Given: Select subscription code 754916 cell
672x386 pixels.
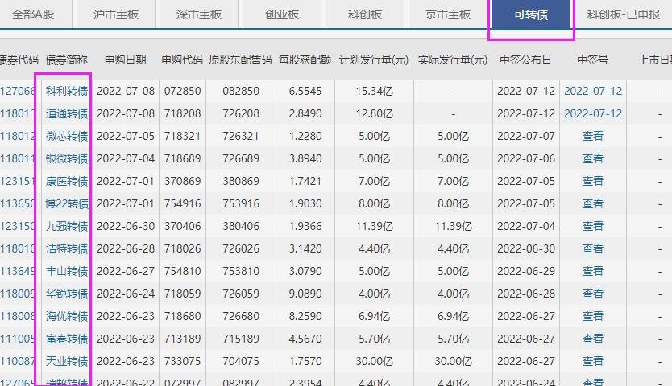Looking at the screenshot, I should pos(183,203).
